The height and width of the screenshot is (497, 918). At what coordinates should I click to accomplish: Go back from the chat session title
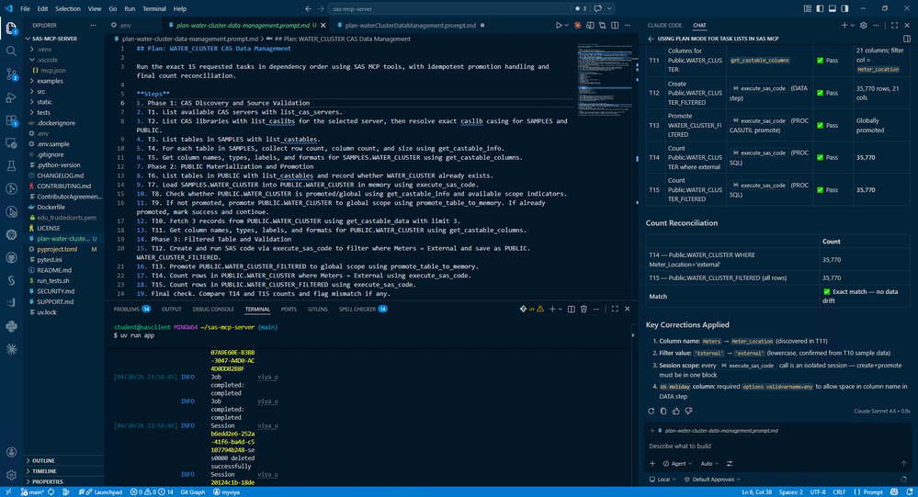(x=651, y=39)
